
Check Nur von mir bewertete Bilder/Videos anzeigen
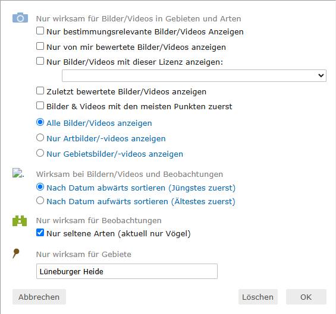coord(40,46)
